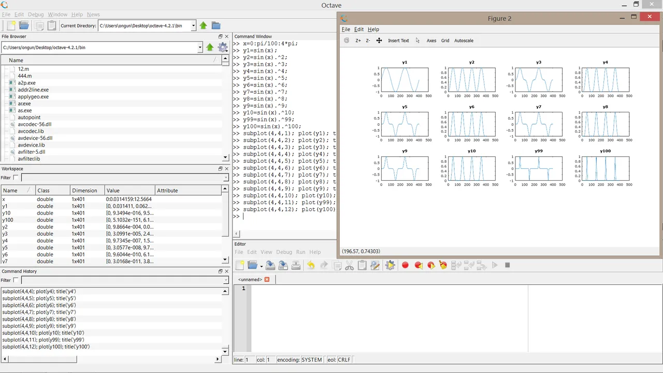Open the Debug menu in Octave menu bar
663x373 pixels.
tap(36, 15)
